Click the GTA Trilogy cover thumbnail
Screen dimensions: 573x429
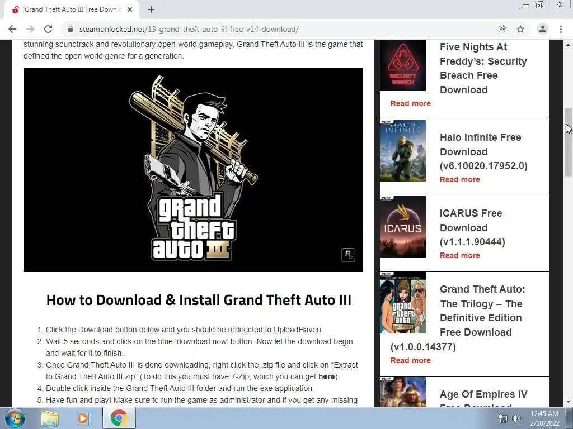click(403, 302)
